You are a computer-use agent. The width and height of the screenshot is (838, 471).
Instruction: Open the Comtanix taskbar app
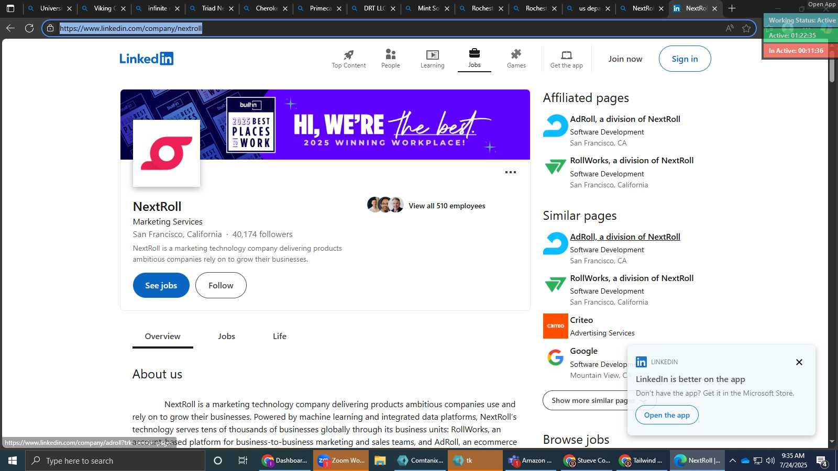click(x=421, y=461)
